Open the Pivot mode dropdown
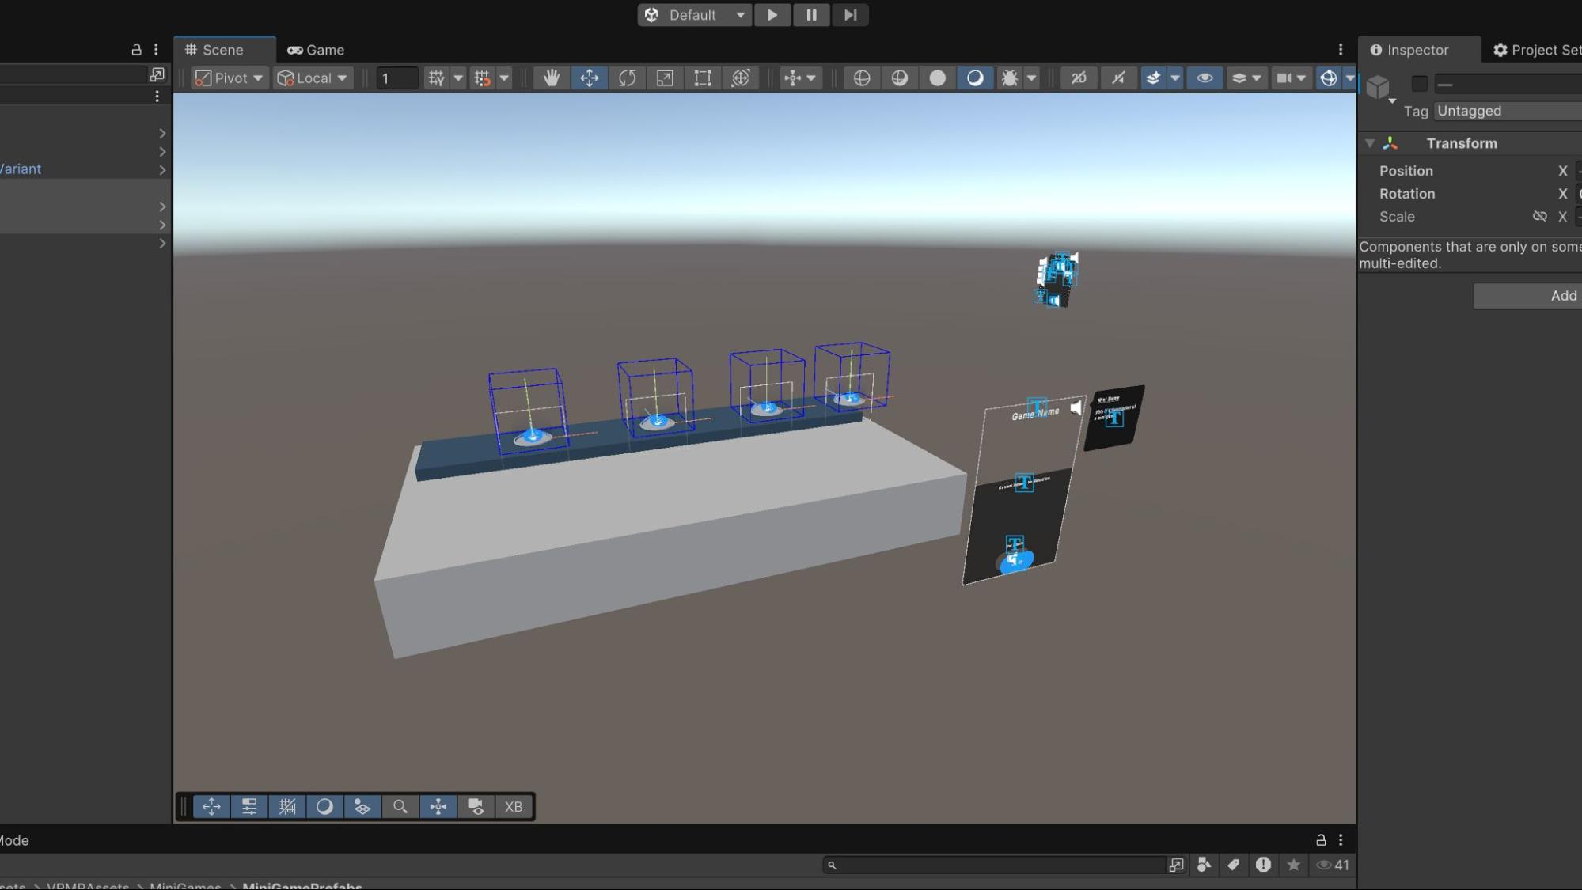This screenshot has width=1582, height=890. [x=229, y=78]
